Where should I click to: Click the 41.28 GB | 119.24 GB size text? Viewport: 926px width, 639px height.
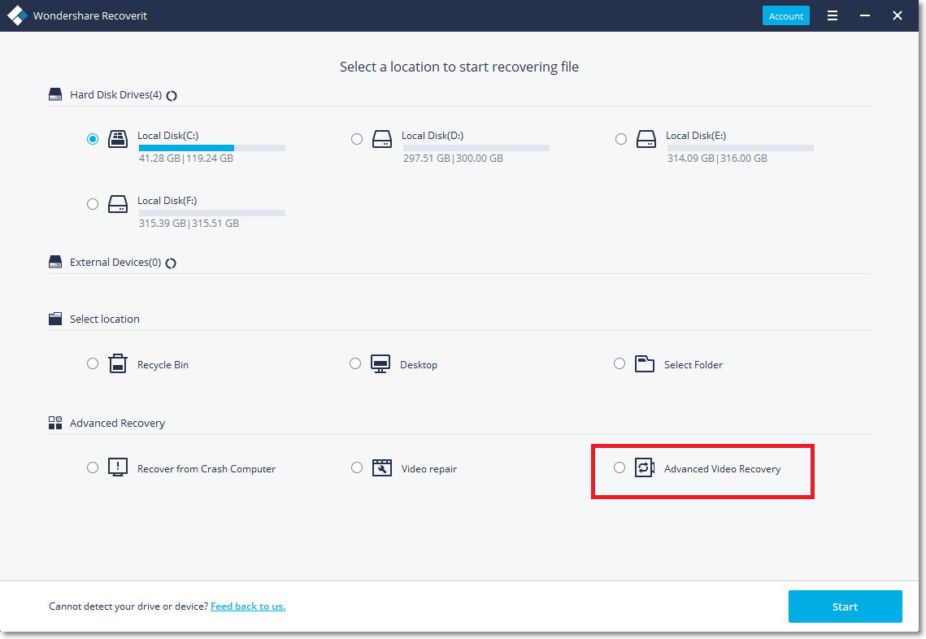point(186,159)
